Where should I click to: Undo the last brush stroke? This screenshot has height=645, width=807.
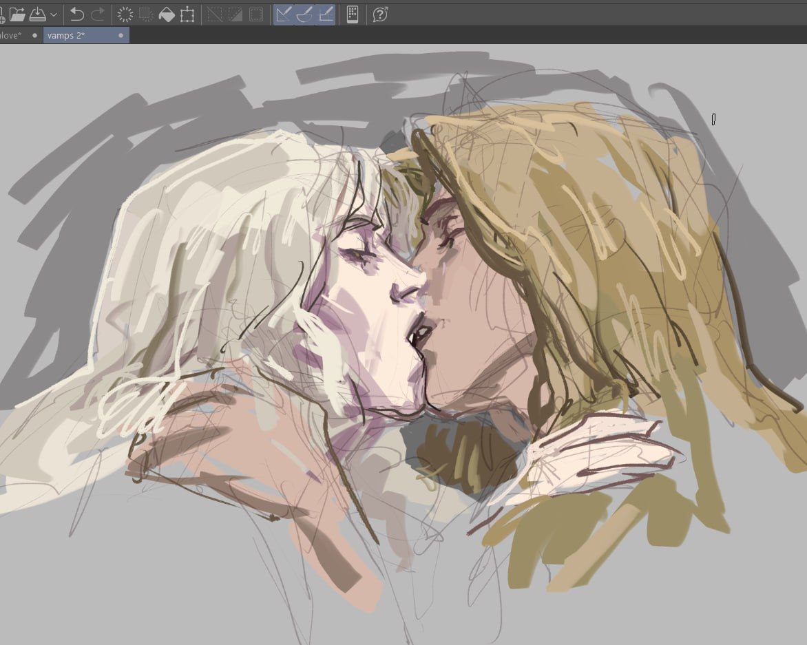click(x=77, y=14)
